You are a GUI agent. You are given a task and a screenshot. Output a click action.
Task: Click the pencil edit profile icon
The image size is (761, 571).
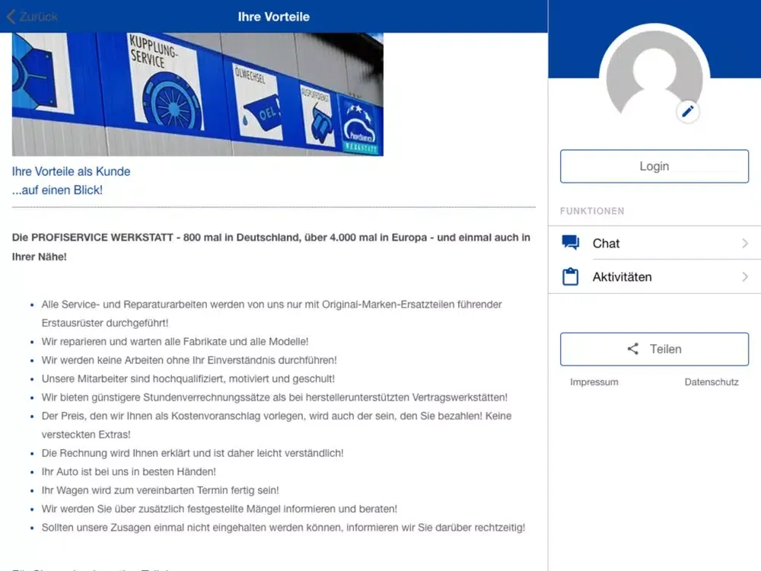[x=688, y=112]
